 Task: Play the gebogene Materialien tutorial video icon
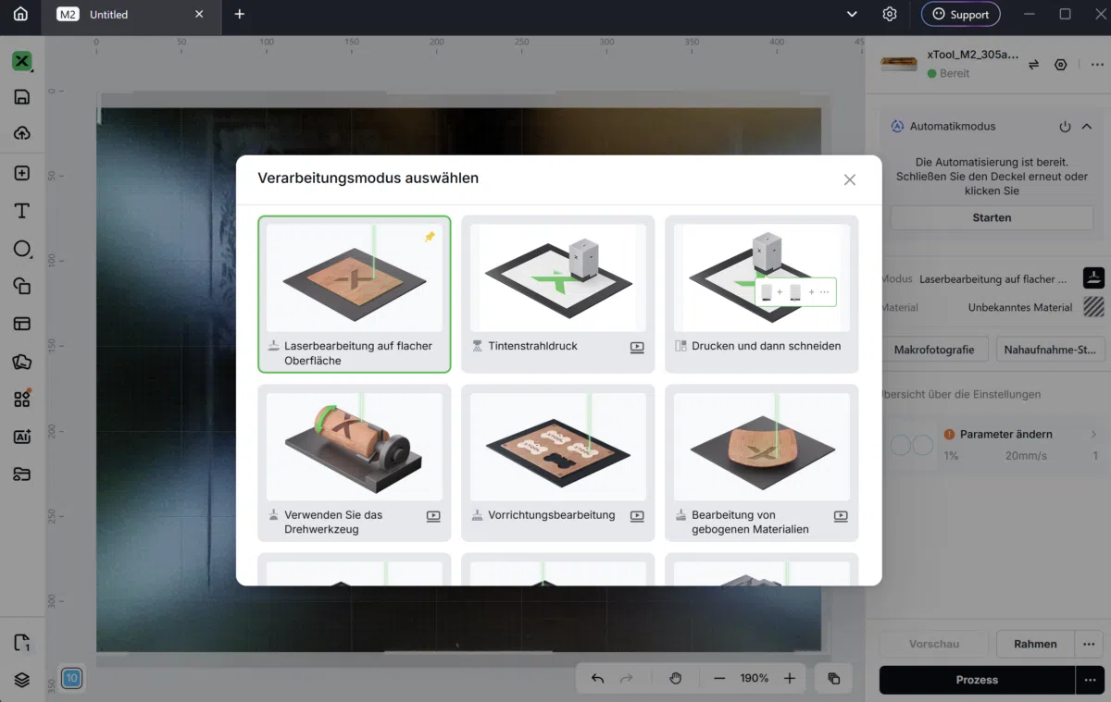(841, 516)
